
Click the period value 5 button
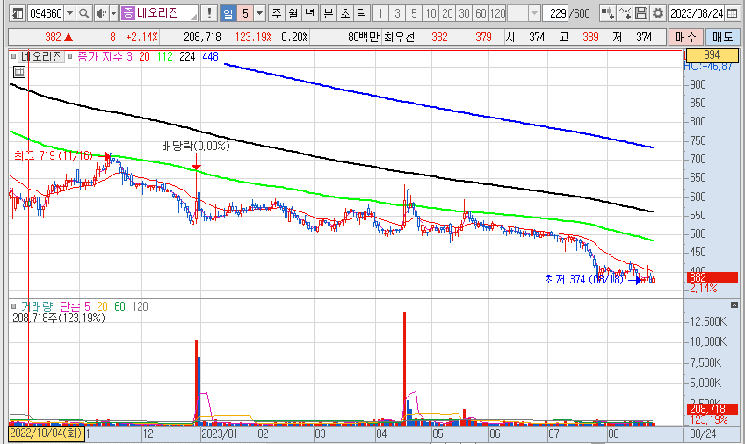[x=245, y=13]
